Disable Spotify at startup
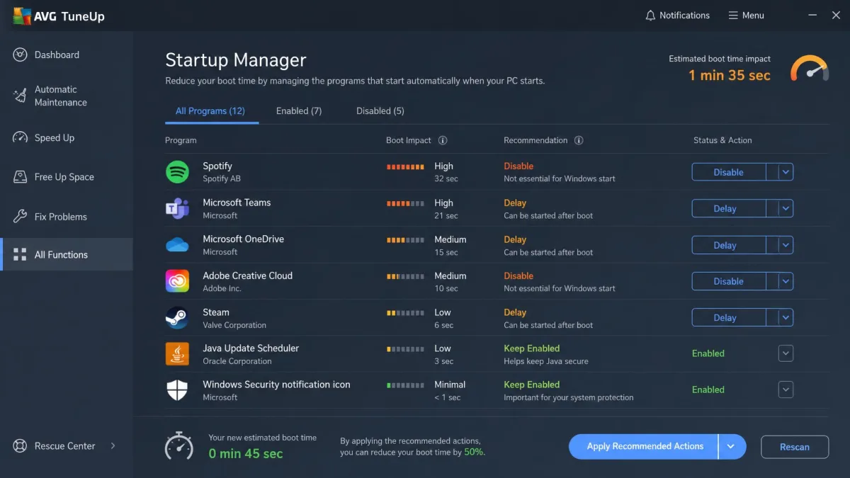The image size is (850, 478). pos(728,172)
